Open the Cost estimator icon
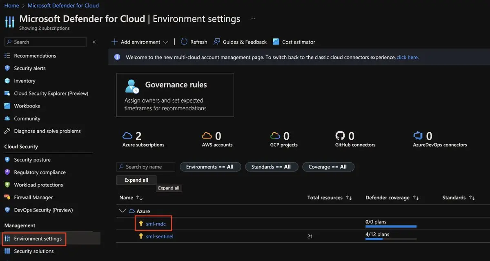This screenshot has width=490, height=261. click(x=276, y=42)
